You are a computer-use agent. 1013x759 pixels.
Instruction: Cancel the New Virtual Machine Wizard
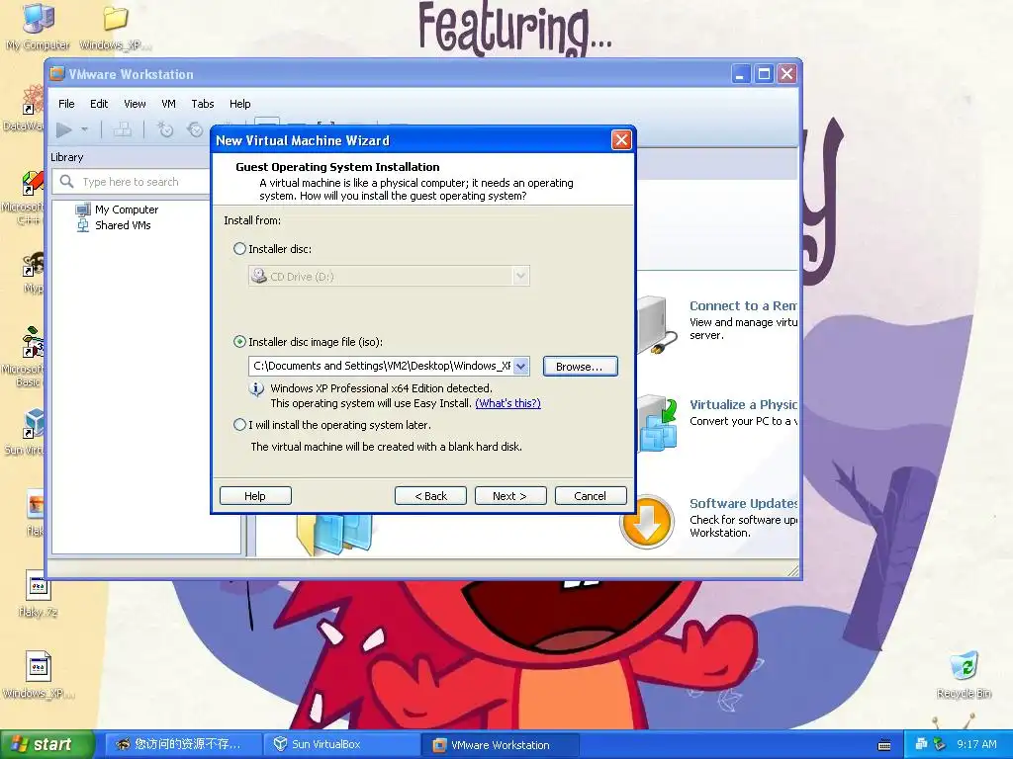click(591, 496)
